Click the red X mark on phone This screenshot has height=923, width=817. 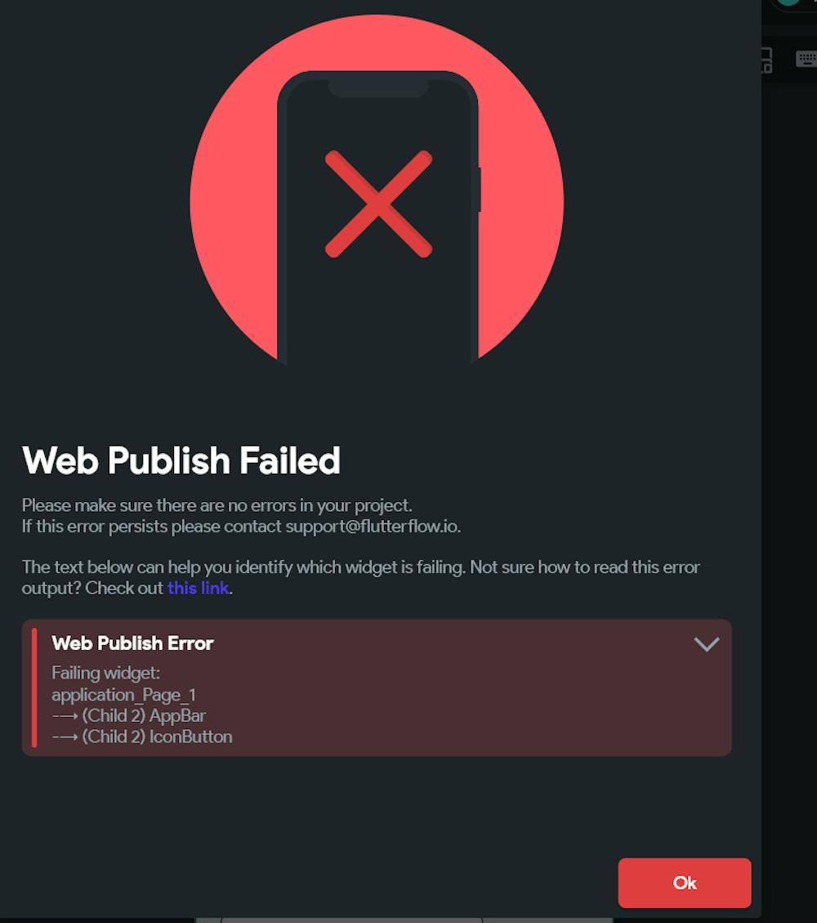pyautogui.click(x=378, y=204)
